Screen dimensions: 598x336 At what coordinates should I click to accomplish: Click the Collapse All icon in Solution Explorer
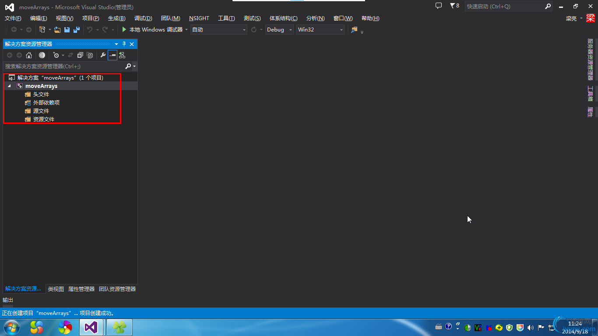[x=80, y=55]
